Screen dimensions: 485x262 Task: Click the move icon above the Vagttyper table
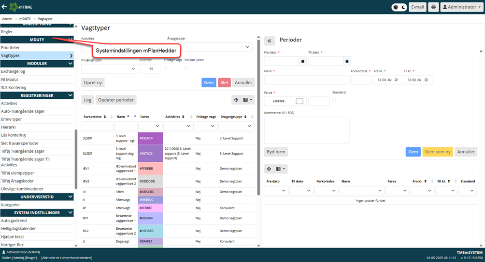[236, 100]
